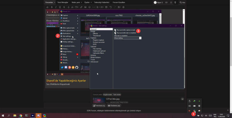232x118 pixels.
Task: Open the smiley emoji picker
Action: tap(89, 7)
